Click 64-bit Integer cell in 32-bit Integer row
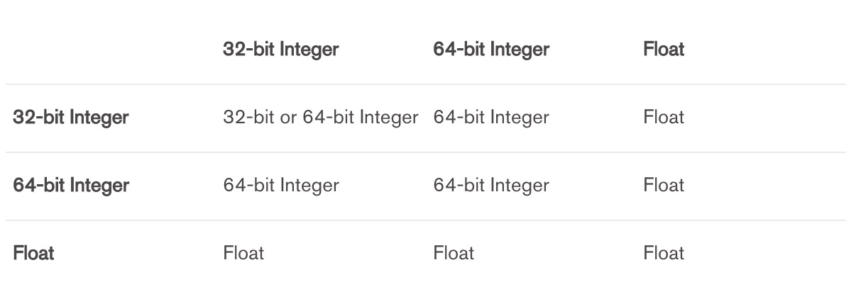This screenshot has height=282, width=856. click(491, 118)
